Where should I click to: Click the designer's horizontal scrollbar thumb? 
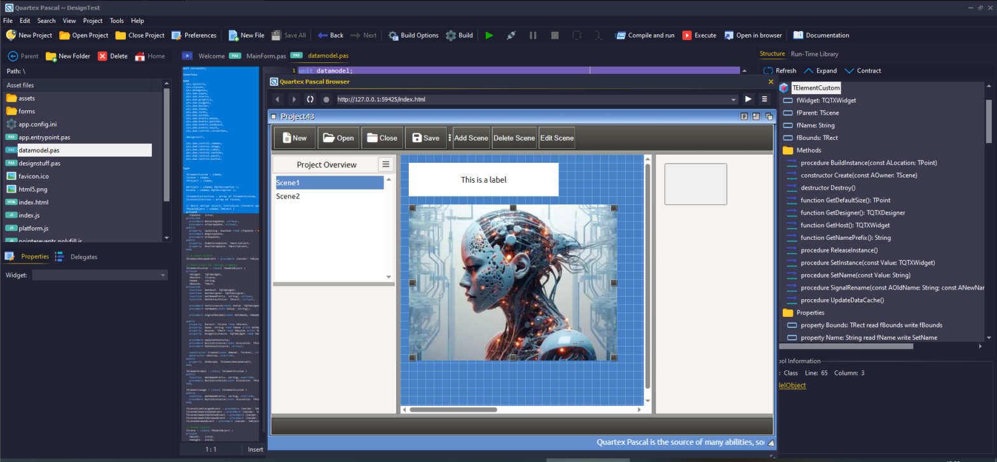453,410
